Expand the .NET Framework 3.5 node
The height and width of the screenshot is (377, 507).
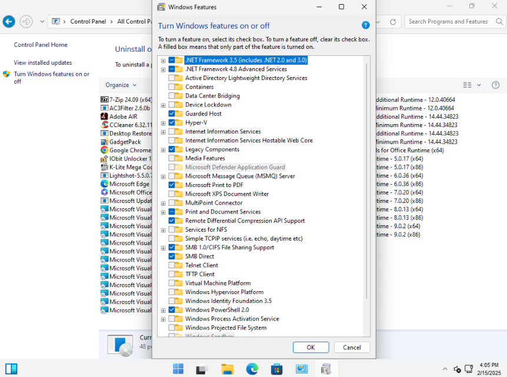click(164, 61)
